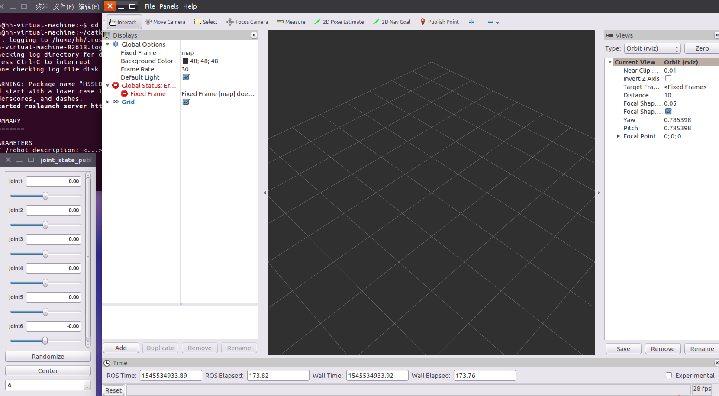Open the File menu
The height and width of the screenshot is (396, 719).
click(x=150, y=6)
